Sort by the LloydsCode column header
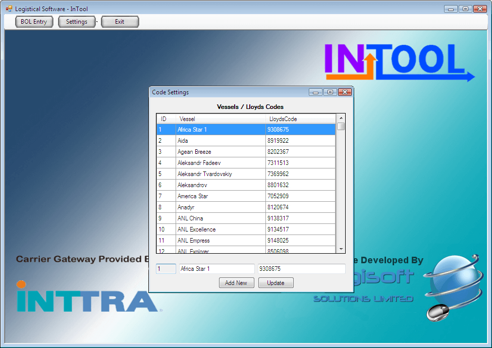This screenshot has width=492, height=348. click(301, 119)
